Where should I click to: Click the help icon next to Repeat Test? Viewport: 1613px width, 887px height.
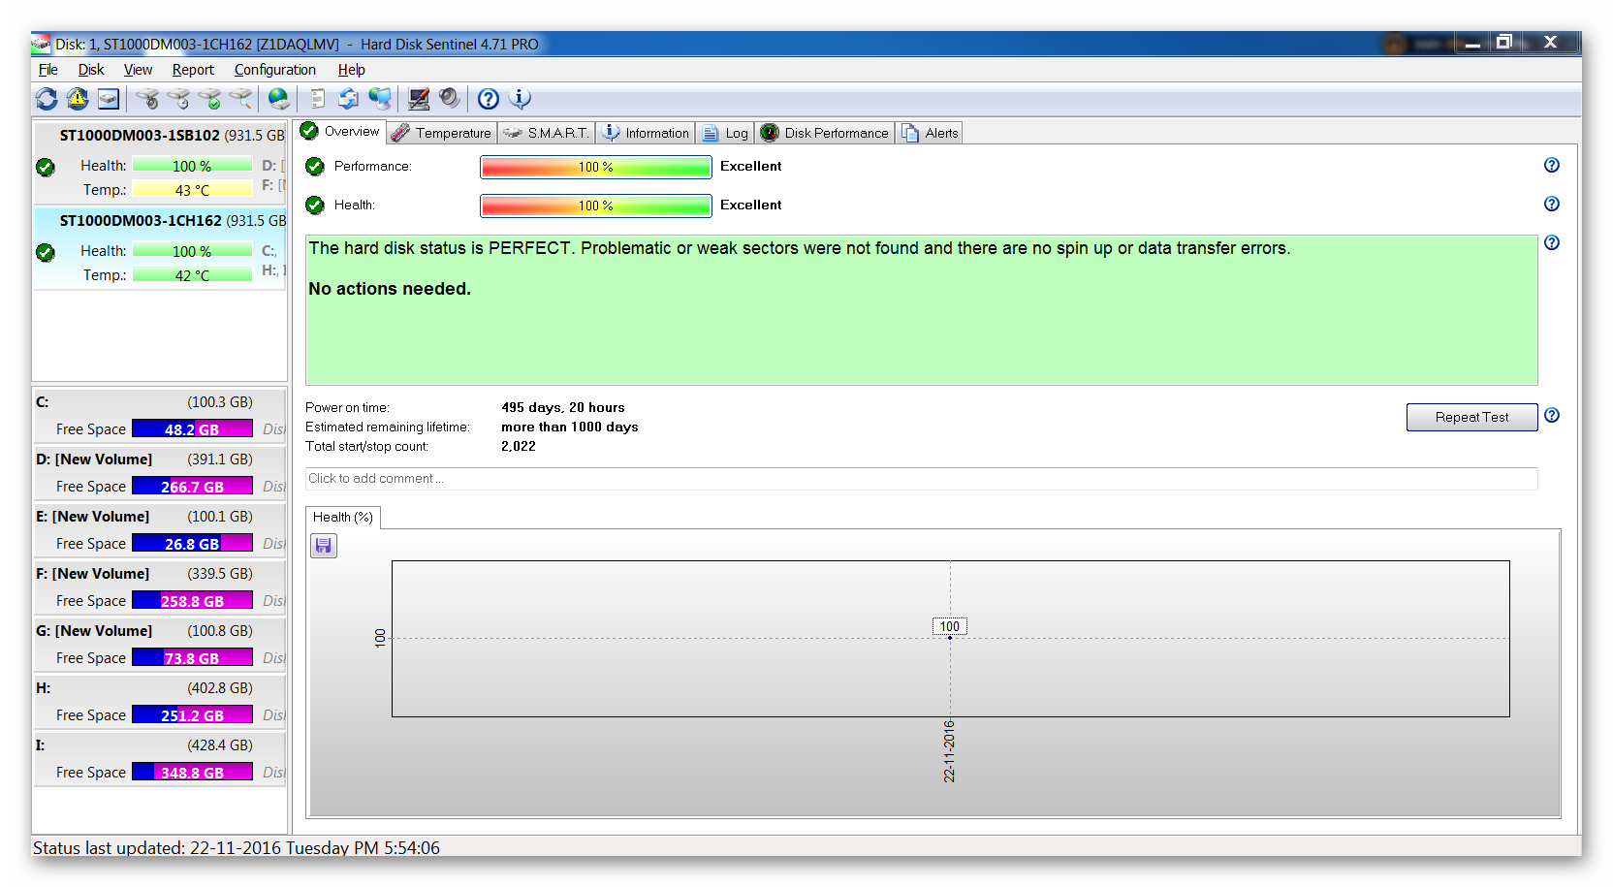[1552, 416]
